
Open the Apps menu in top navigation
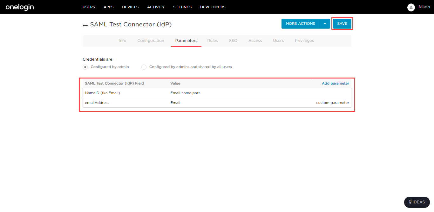(x=108, y=7)
